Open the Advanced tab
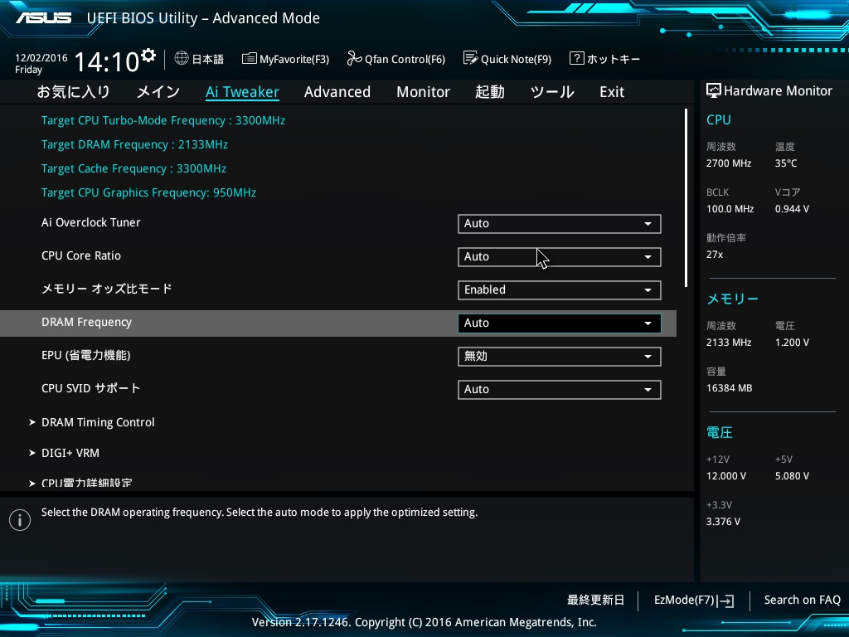This screenshot has width=849, height=637. point(337,92)
